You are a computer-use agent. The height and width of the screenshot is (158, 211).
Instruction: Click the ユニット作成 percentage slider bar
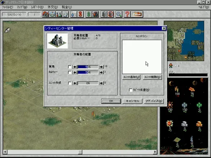88,83
